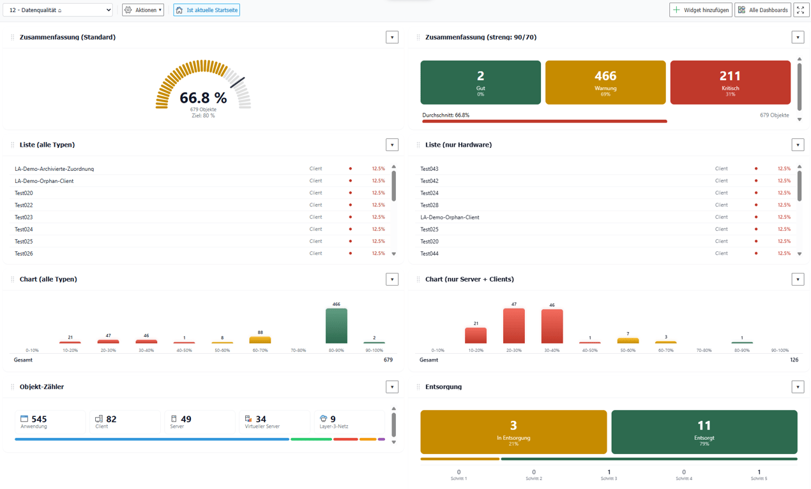The image size is (811, 489).
Task: Open 'Test022' list entry
Action: (24, 205)
